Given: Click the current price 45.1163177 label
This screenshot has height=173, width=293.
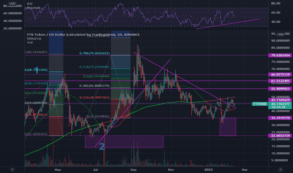Looking at the screenshot, I should pos(280,104).
